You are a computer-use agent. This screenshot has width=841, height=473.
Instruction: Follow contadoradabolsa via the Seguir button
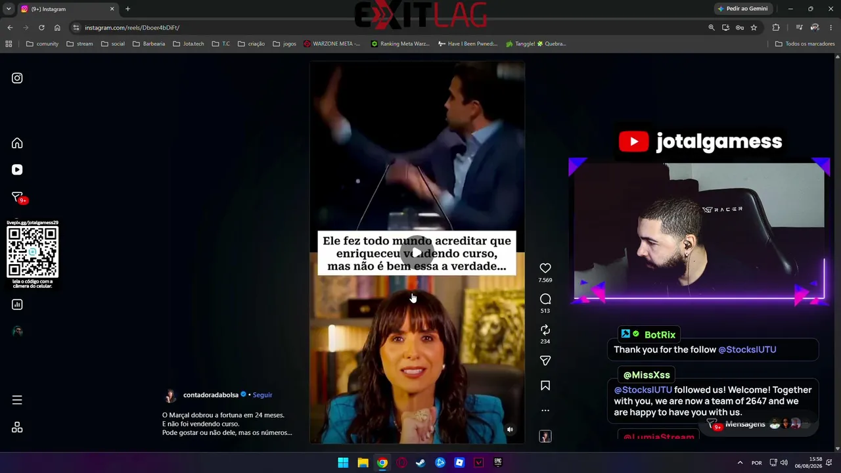[x=262, y=395]
